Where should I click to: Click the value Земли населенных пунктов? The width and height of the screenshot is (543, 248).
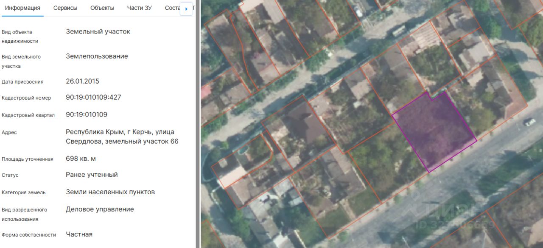point(110,192)
